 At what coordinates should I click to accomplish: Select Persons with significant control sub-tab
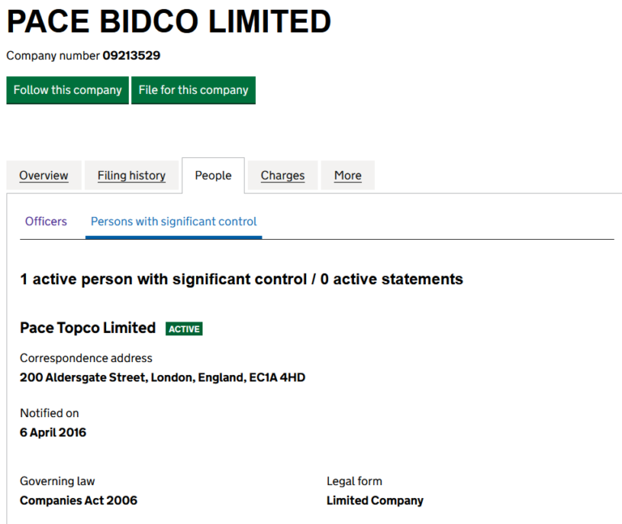coord(173,221)
